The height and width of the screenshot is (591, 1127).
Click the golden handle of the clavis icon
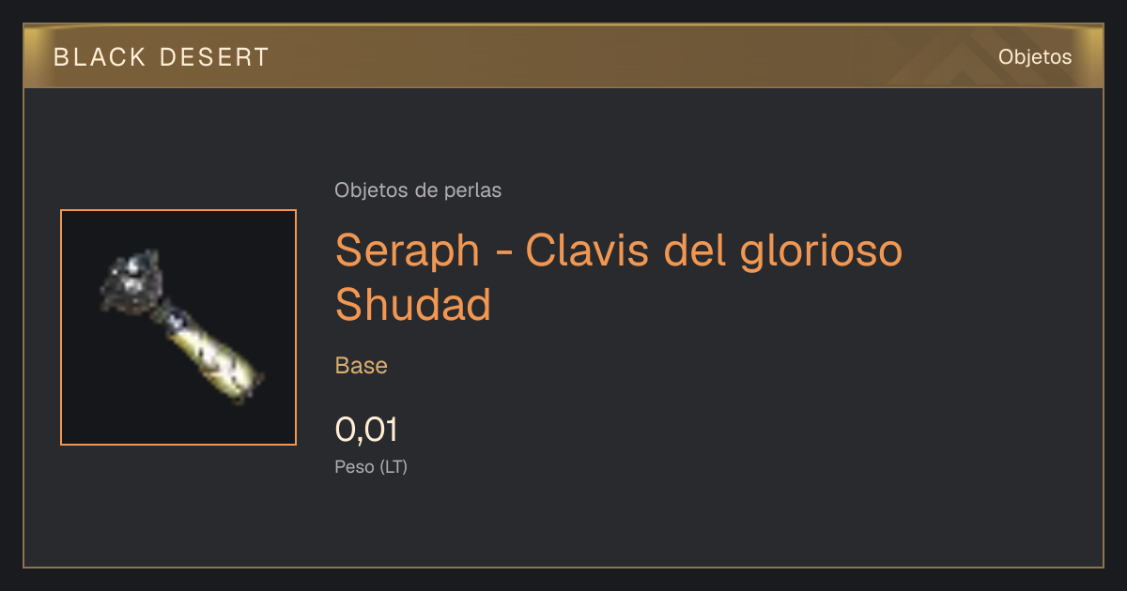coord(214,354)
